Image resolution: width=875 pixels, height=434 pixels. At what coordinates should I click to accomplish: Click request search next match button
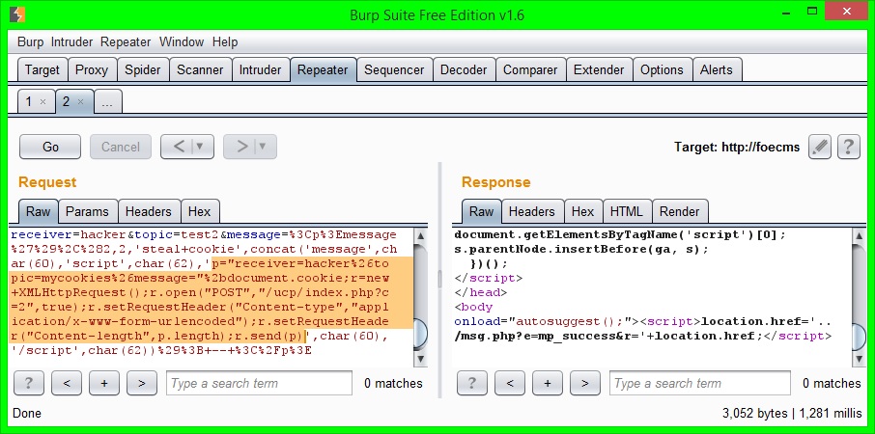(142, 383)
